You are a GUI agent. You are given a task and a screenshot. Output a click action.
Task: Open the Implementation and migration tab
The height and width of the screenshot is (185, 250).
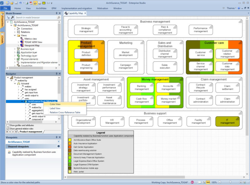(77, 8)
